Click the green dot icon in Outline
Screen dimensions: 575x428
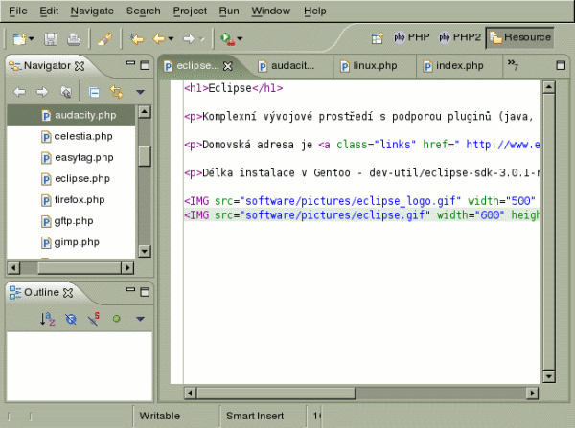coord(116,318)
